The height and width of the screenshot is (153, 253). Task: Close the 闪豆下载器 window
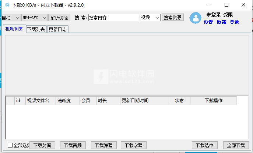[x=243, y=5]
